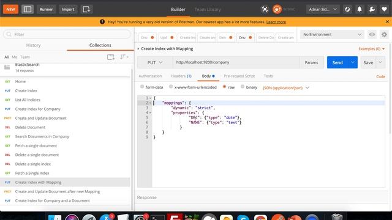
Task: Open the Save arrow dropdown
Action: pos(380,62)
